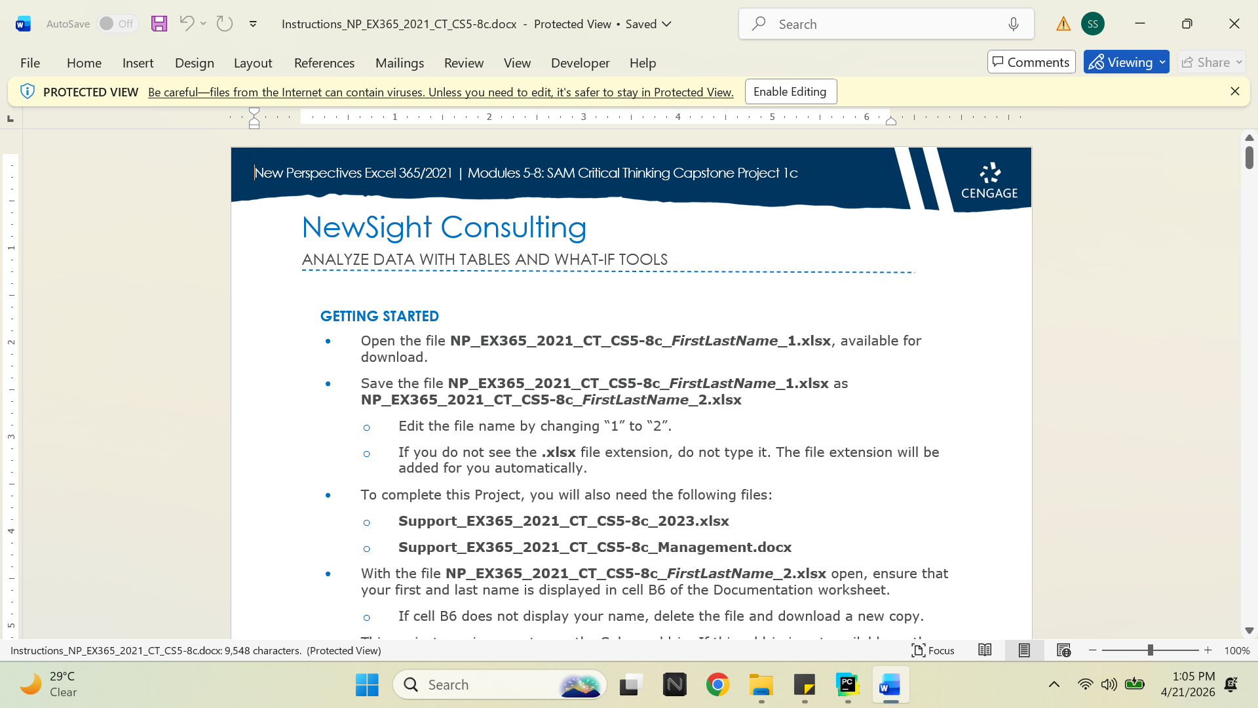This screenshot has width=1258, height=708.
Task: Expand the document title saved-status dropdown
Action: point(667,24)
